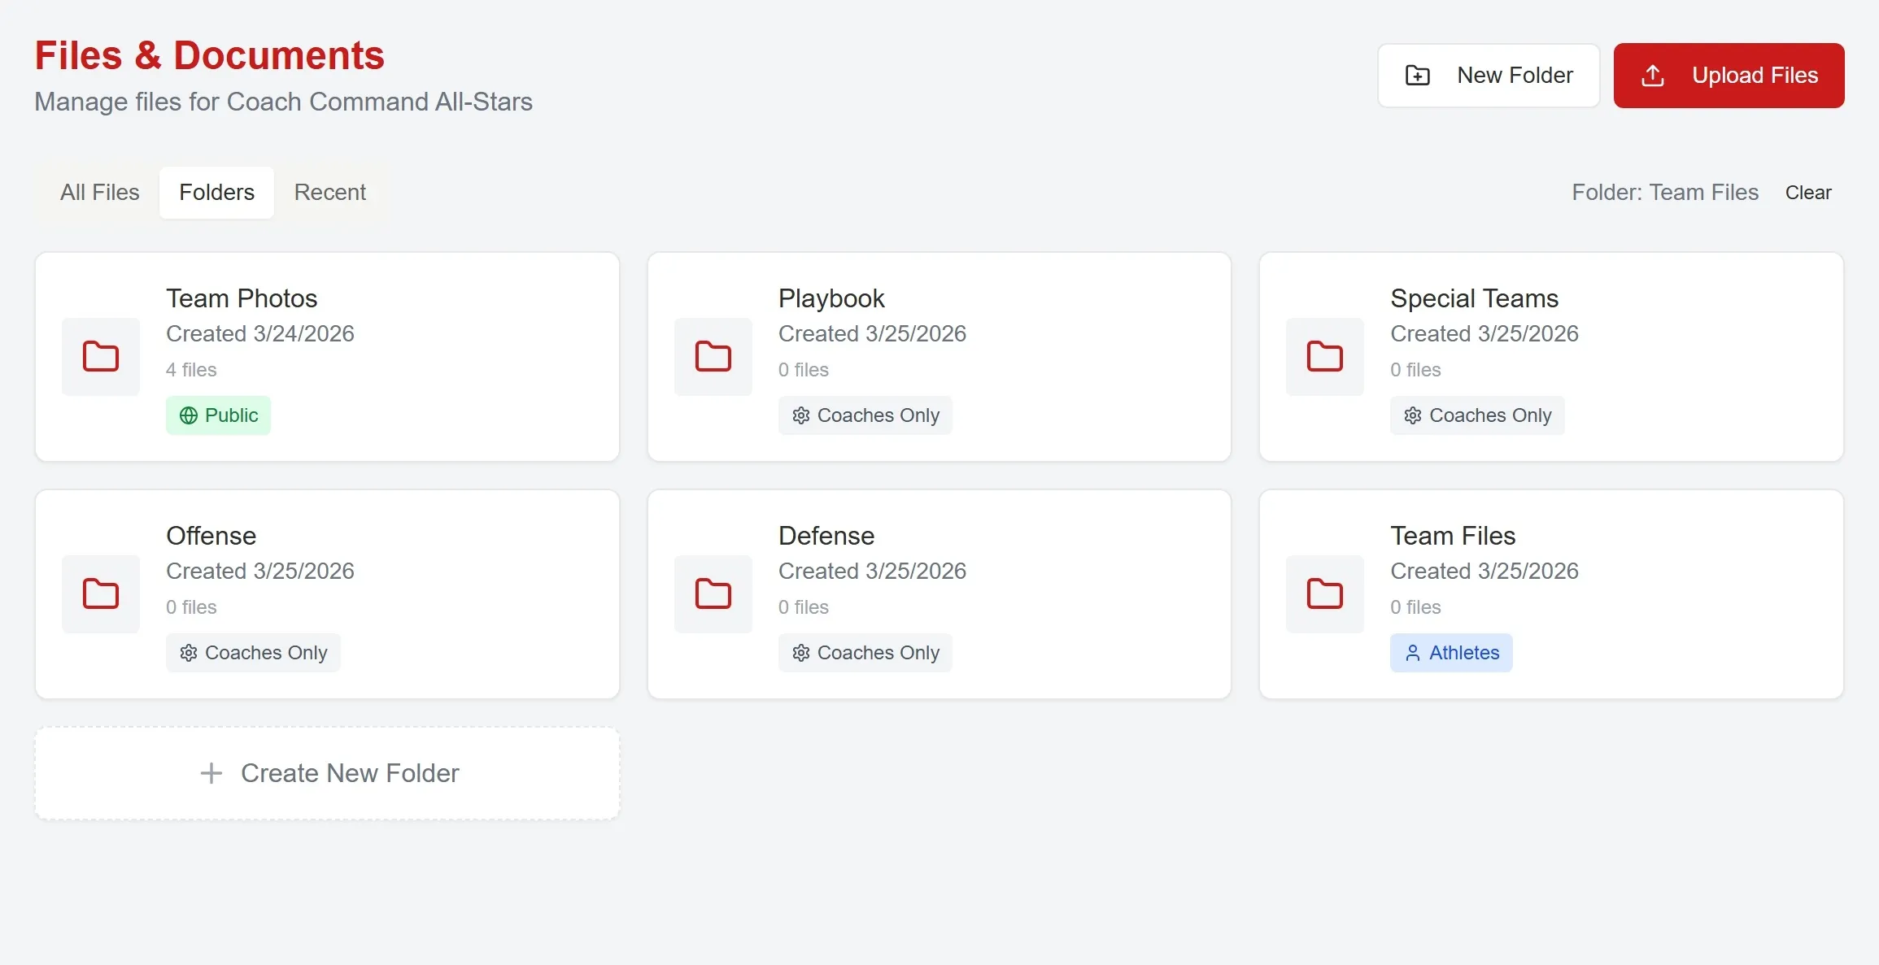
Task: Select the Folders tab
Action: (x=216, y=193)
